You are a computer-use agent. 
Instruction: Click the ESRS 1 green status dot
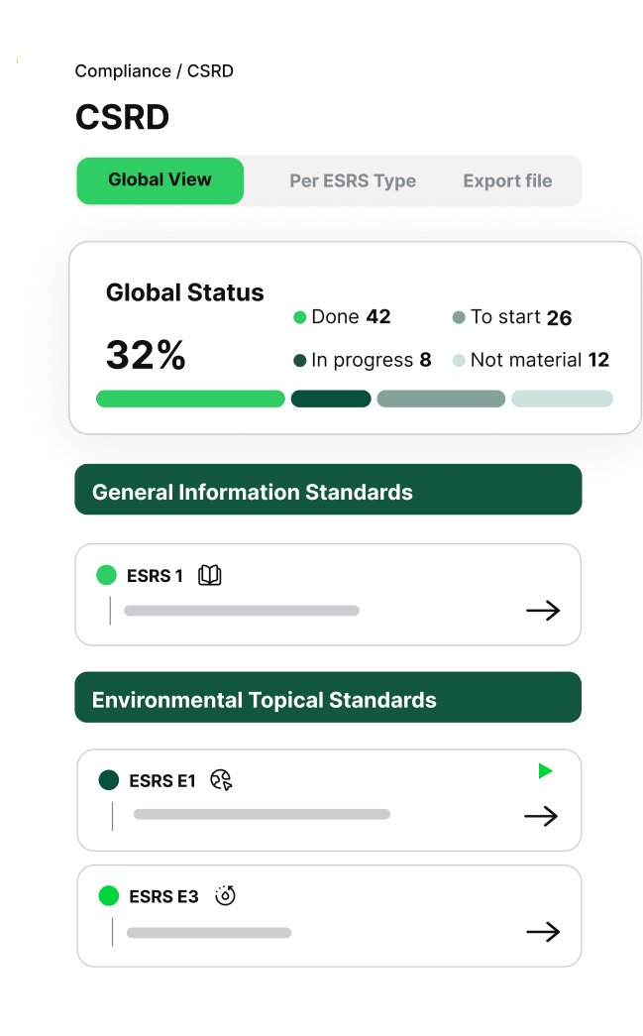point(106,575)
